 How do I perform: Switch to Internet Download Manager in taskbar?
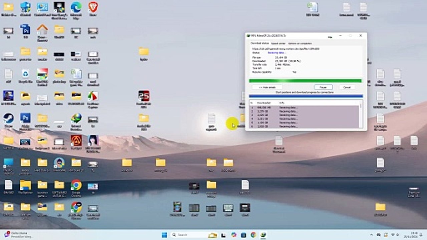coord(263,235)
